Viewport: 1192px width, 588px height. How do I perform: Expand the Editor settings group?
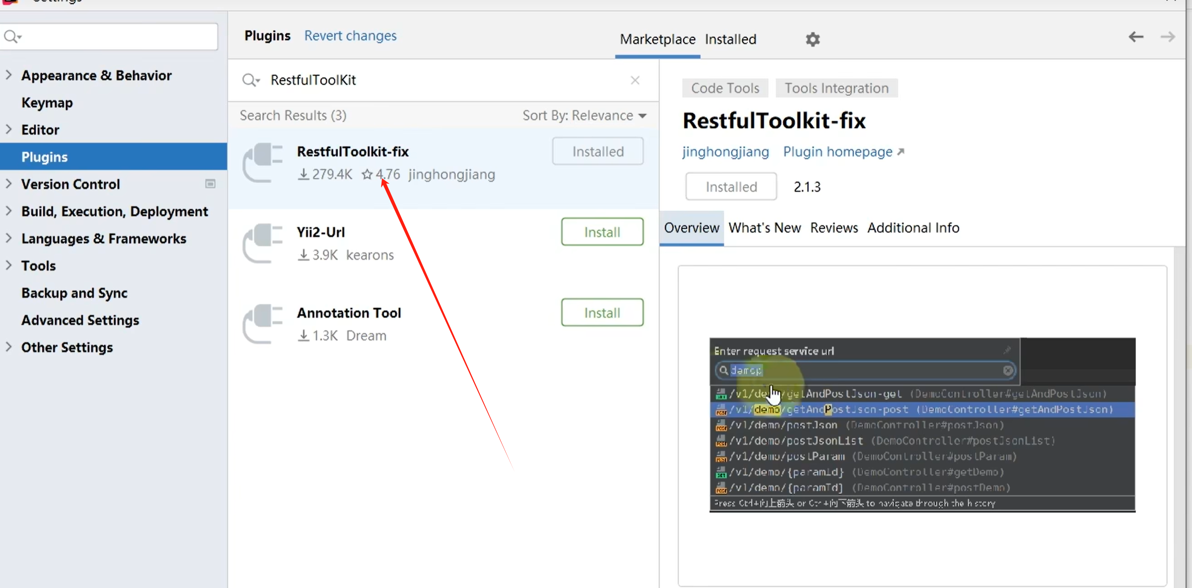pyautogui.click(x=8, y=130)
